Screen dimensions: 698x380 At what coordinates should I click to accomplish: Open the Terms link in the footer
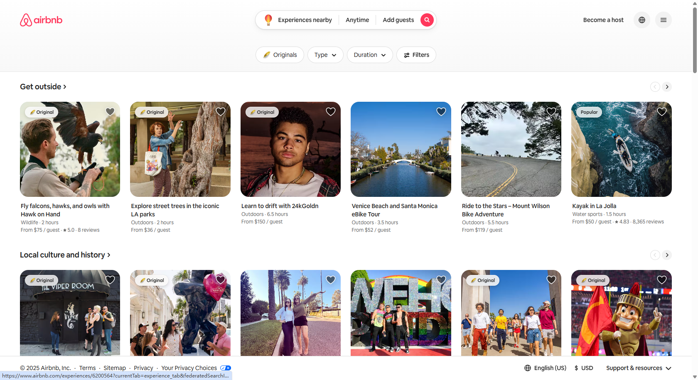coord(87,368)
